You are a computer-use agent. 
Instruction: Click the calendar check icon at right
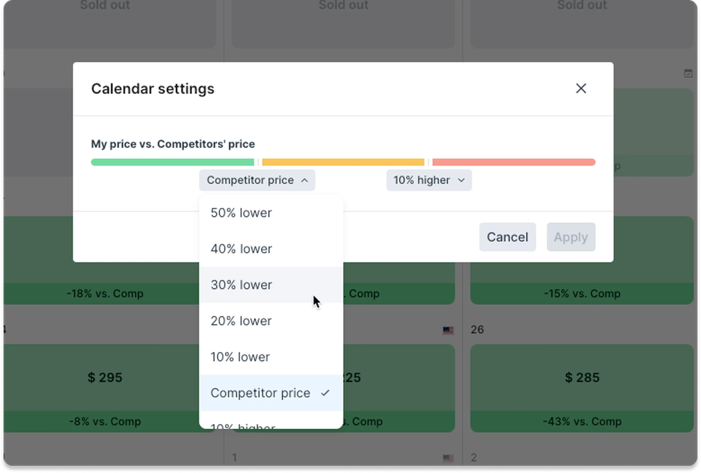tap(688, 73)
